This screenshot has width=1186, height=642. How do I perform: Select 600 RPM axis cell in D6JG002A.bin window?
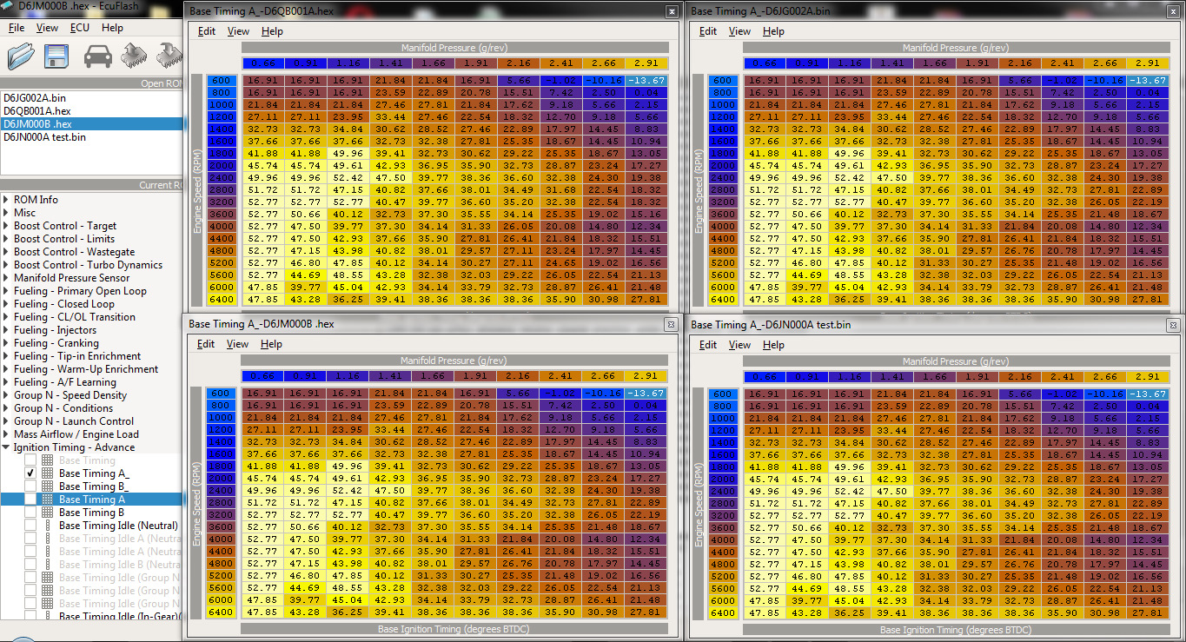(x=721, y=80)
